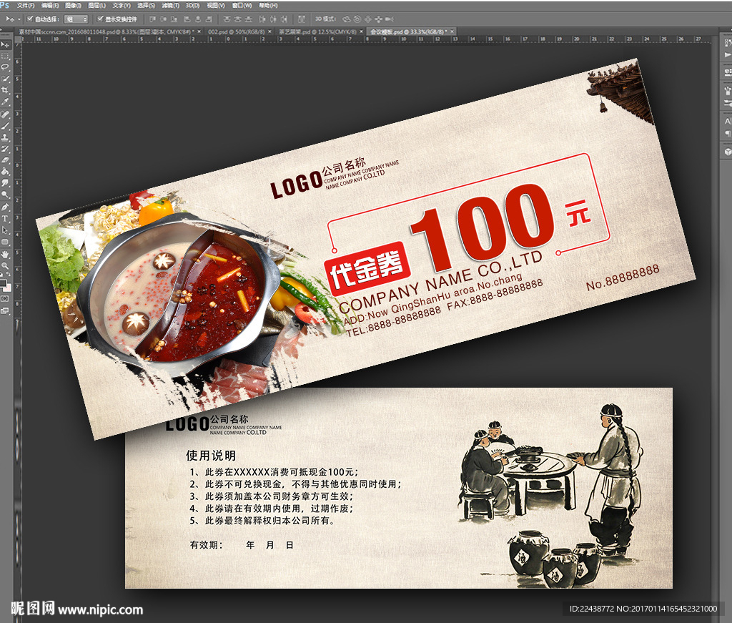This screenshot has height=623, width=732.
Task: Select the Brush tool
Action: coord(5,126)
